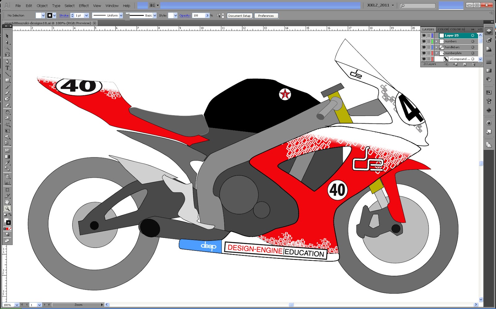Open the Symbols panel icon in dock
The image size is (496, 309).
click(x=489, y=110)
